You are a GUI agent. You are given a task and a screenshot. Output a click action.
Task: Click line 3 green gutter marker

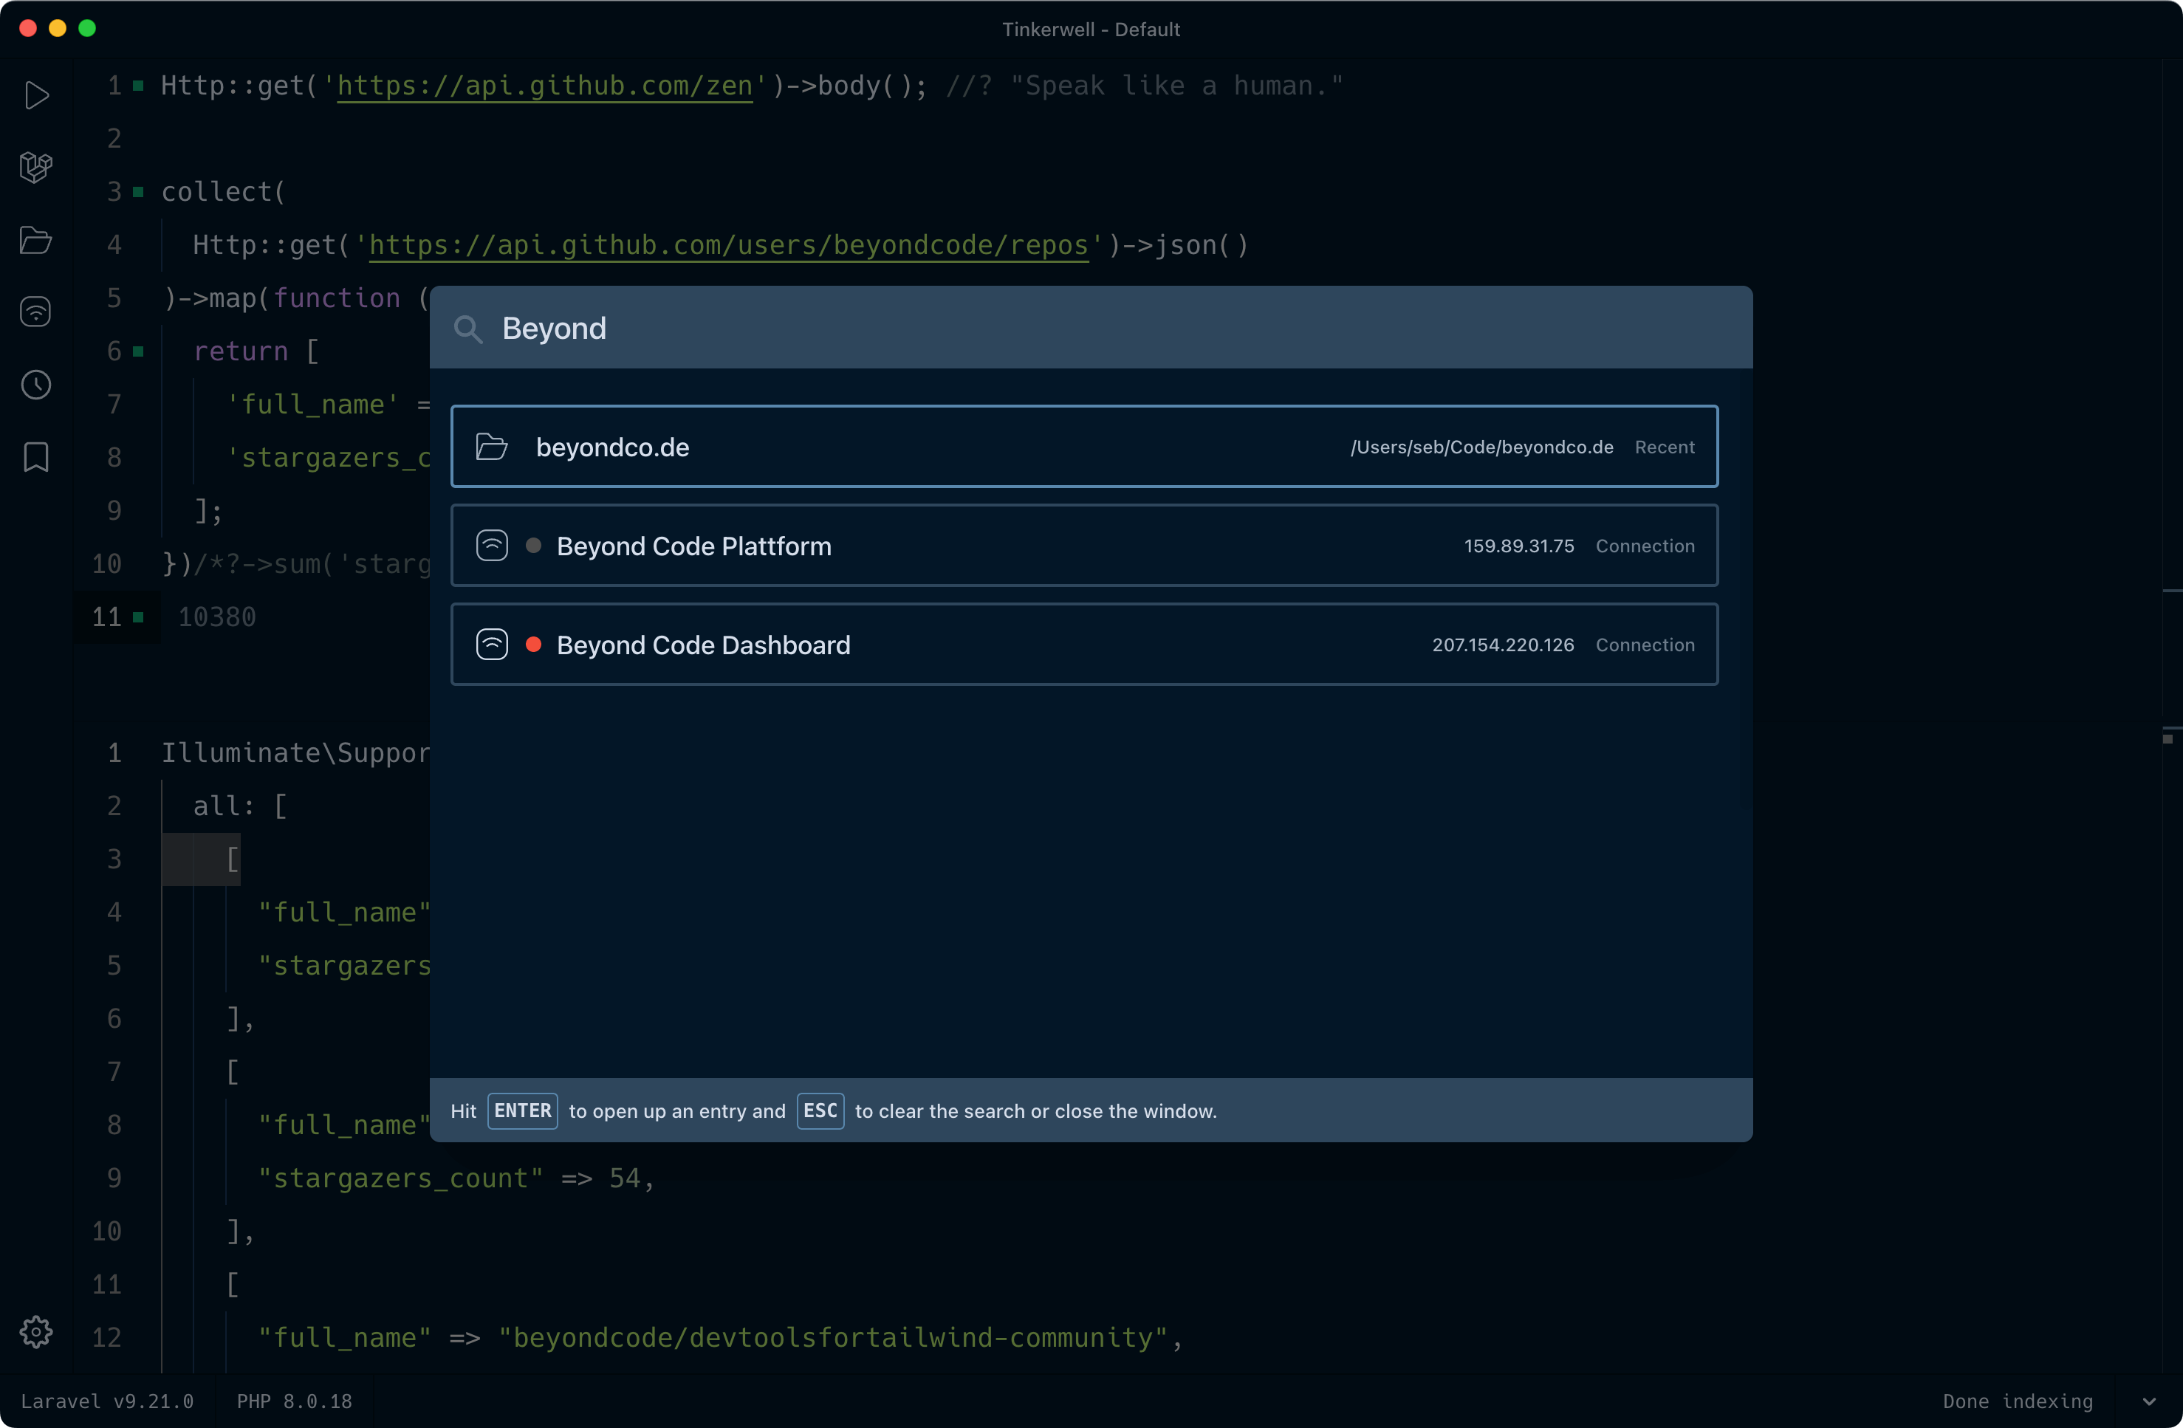137,192
